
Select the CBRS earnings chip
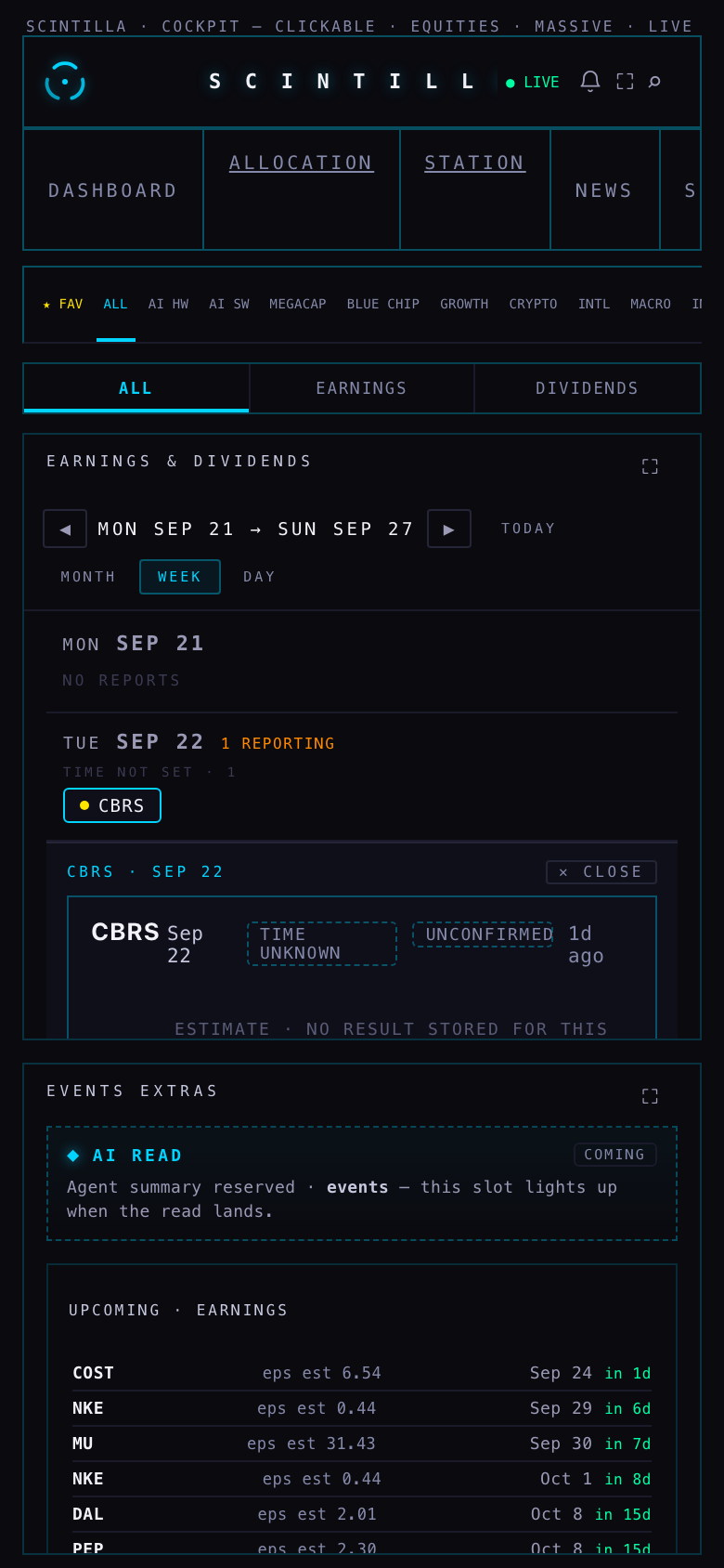tap(112, 805)
